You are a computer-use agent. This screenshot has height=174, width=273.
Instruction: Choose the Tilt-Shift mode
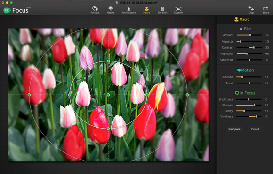(162, 10)
